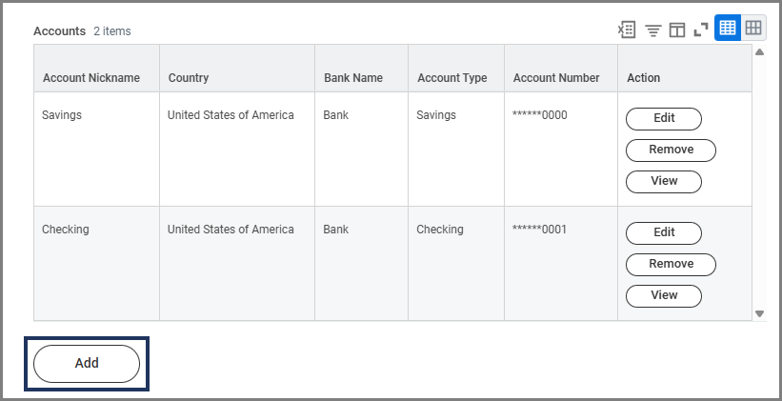Screen dimensions: 782x401
Task: Remove the Savings account
Action: coord(671,150)
